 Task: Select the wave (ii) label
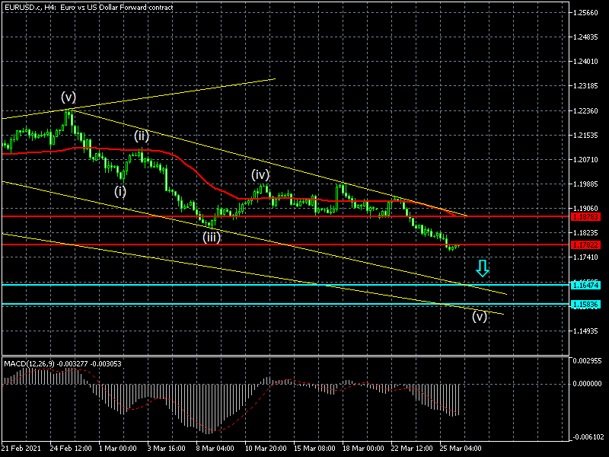click(x=142, y=136)
